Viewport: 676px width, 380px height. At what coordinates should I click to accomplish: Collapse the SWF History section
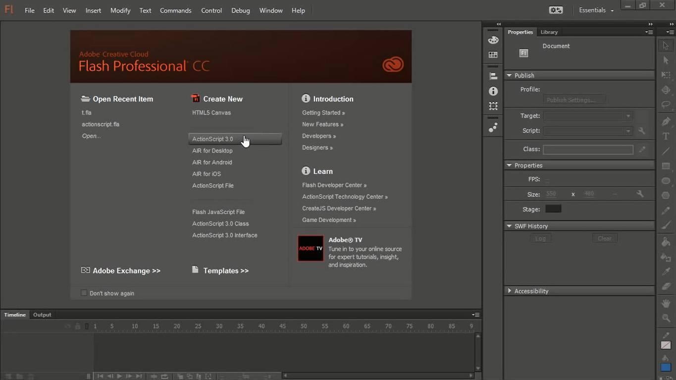(509, 226)
